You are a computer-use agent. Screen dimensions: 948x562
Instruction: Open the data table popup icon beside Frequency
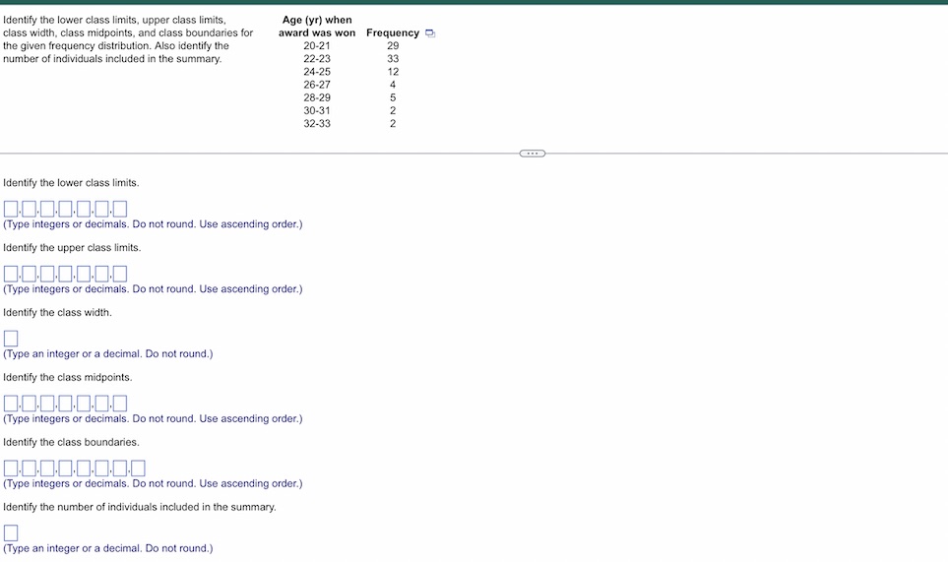(x=430, y=33)
